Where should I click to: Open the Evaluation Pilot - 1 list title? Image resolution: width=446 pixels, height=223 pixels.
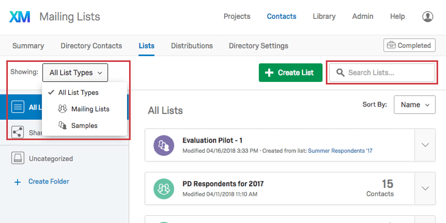tap(213, 141)
